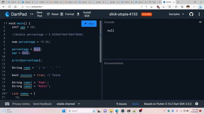Format the Dart code
This screenshot has height=114, width=204.
[67, 14]
